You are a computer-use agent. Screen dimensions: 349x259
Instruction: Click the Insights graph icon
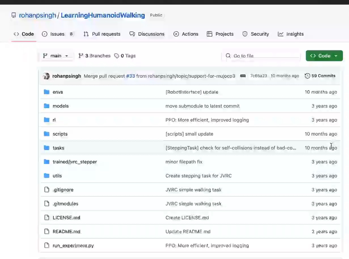point(280,34)
